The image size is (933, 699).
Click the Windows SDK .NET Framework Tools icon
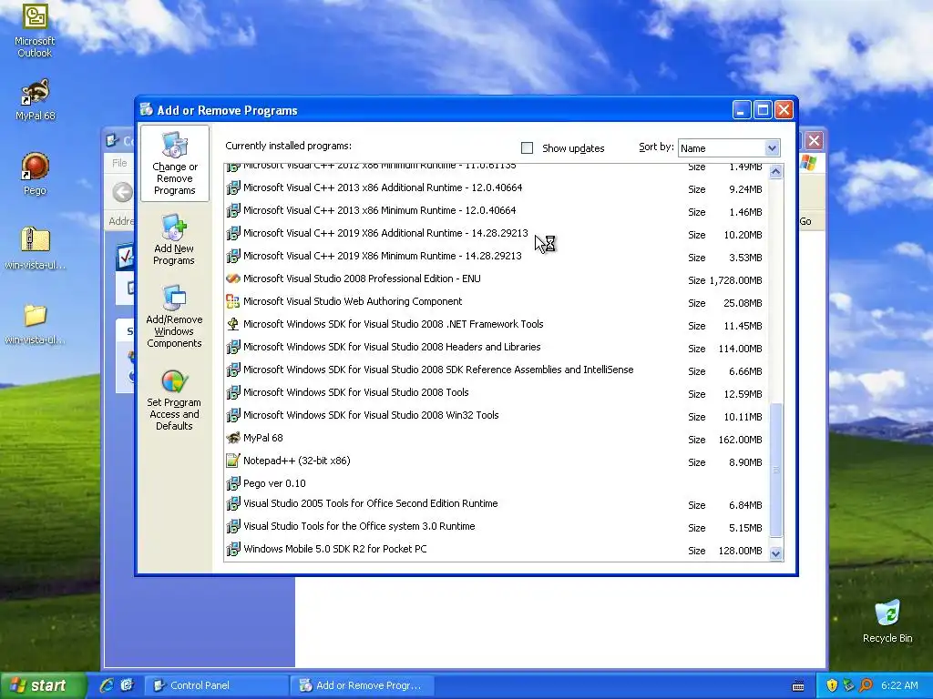pyautogui.click(x=232, y=324)
